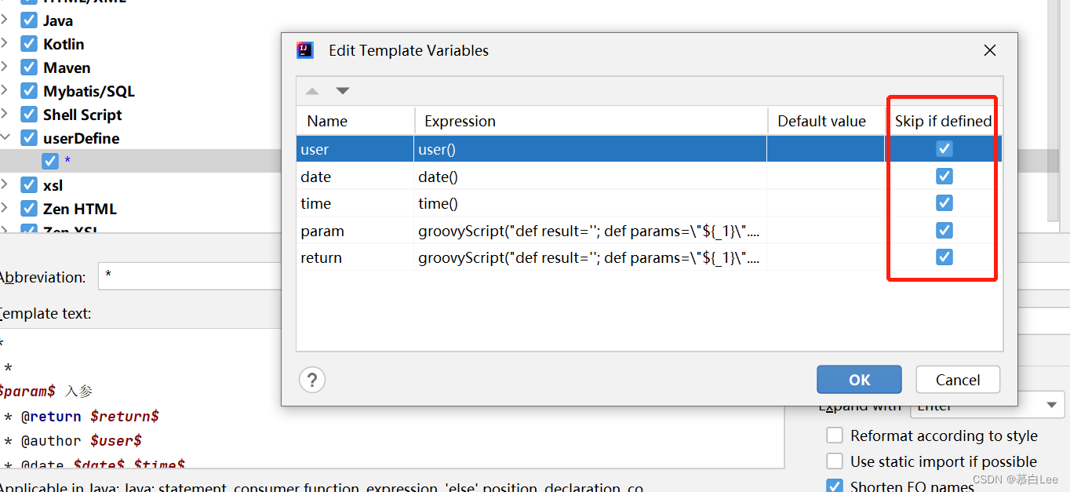
Task: Click the IntelliJ logo in dialog title
Action: point(305,50)
